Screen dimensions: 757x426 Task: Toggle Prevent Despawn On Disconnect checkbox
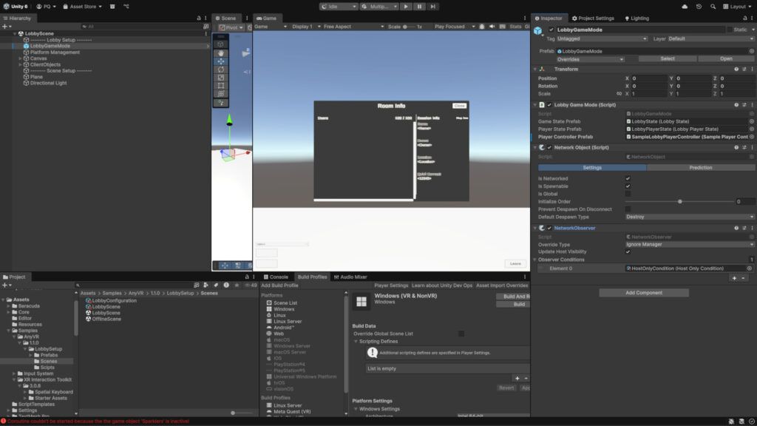pyautogui.click(x=628, y=209)
